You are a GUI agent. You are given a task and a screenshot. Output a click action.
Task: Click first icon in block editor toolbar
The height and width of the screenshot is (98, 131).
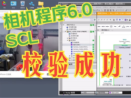coord(99,20)
